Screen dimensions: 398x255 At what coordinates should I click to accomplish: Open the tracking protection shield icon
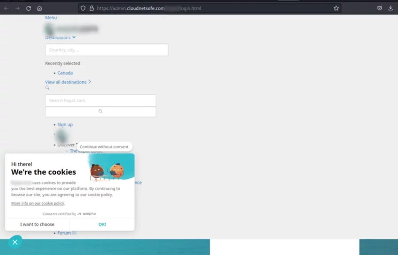click(x=83, y=7)
